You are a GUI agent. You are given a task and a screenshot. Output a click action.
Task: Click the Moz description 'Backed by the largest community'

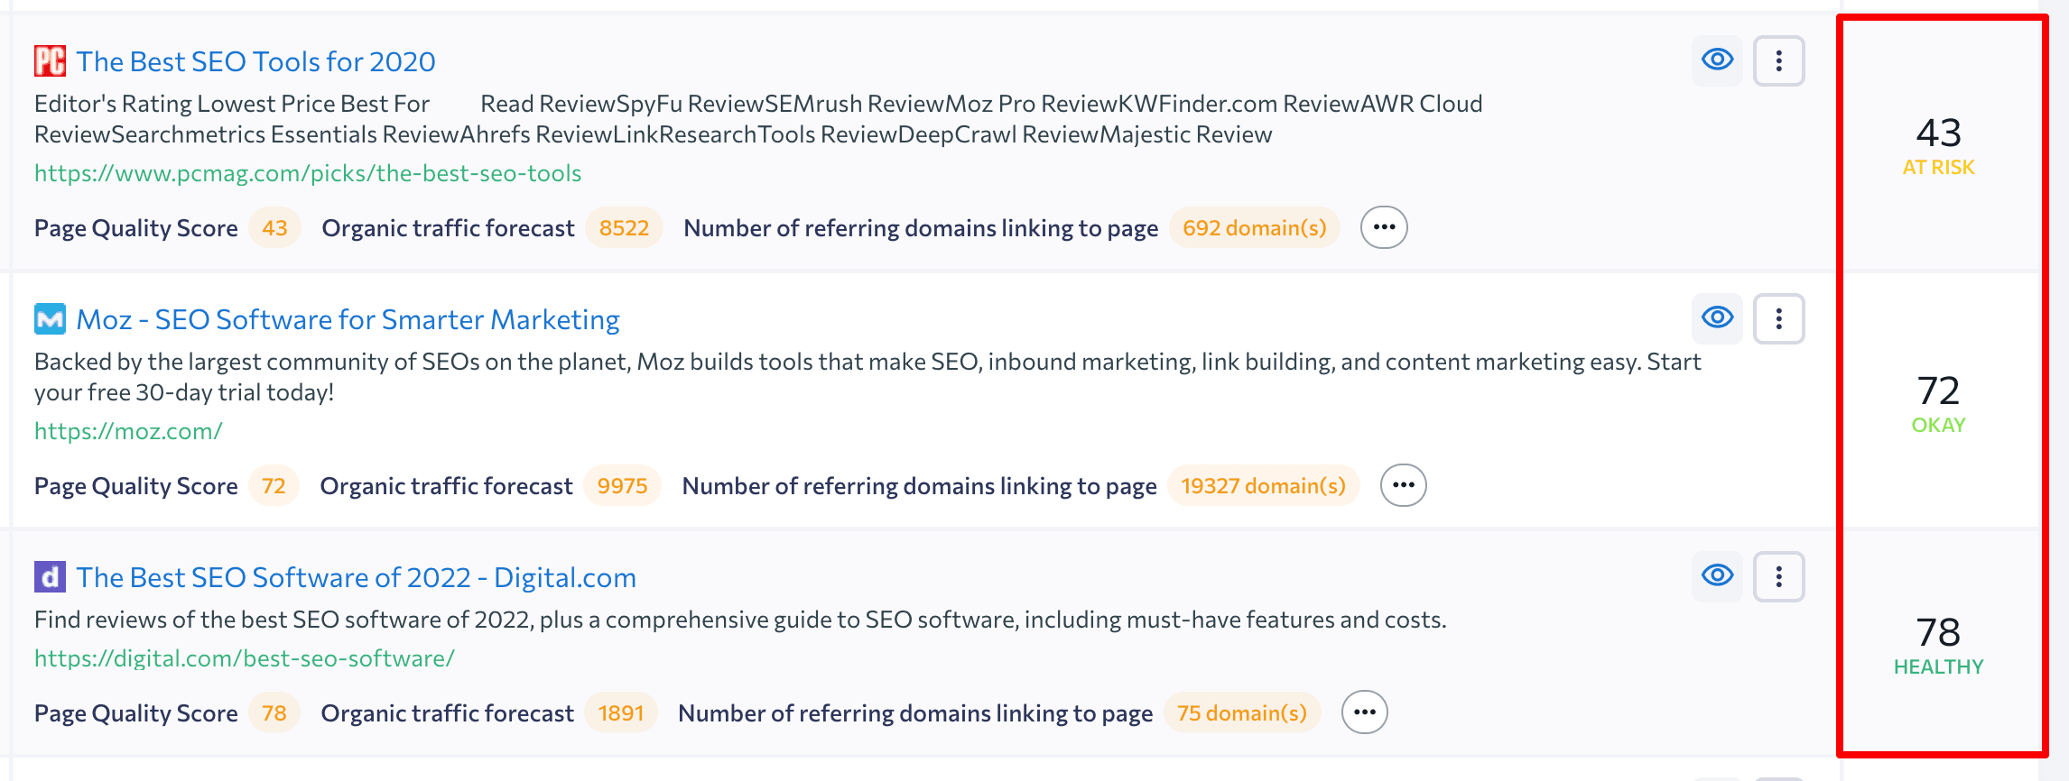click(867, 377)
